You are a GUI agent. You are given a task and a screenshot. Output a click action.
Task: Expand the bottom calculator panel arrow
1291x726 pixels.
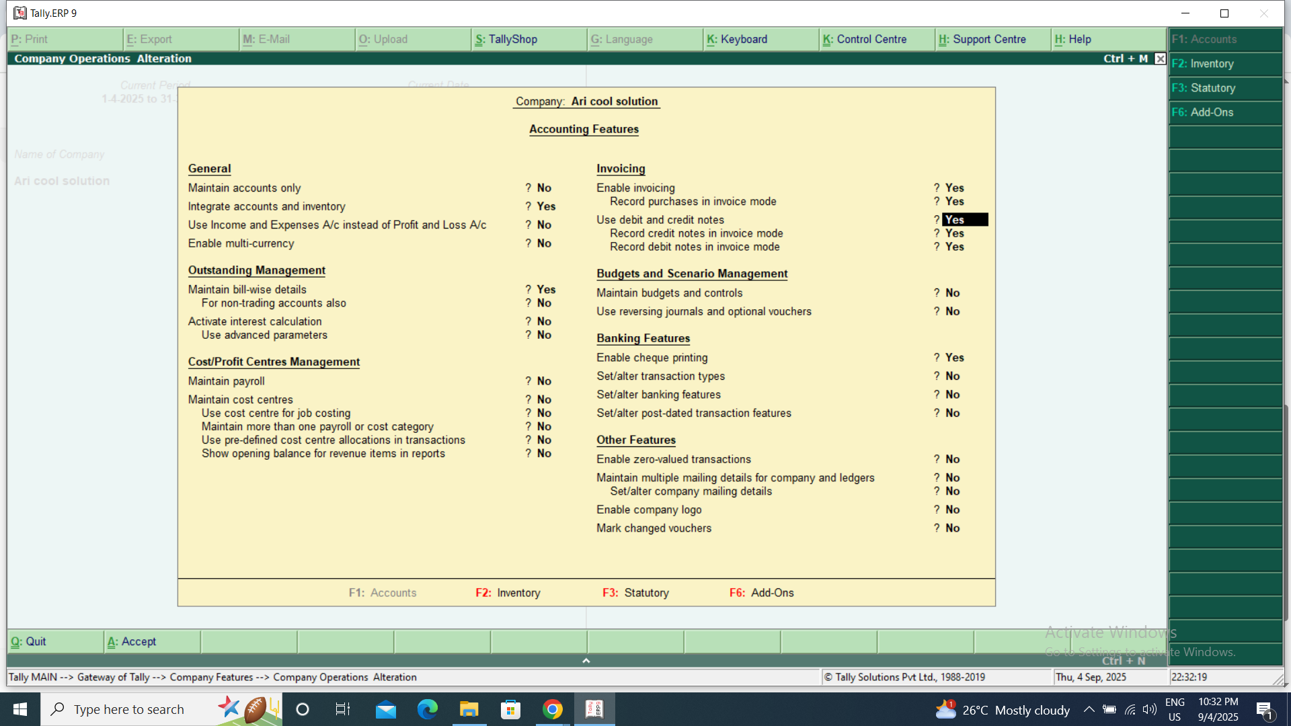click(x=586, y=661)
